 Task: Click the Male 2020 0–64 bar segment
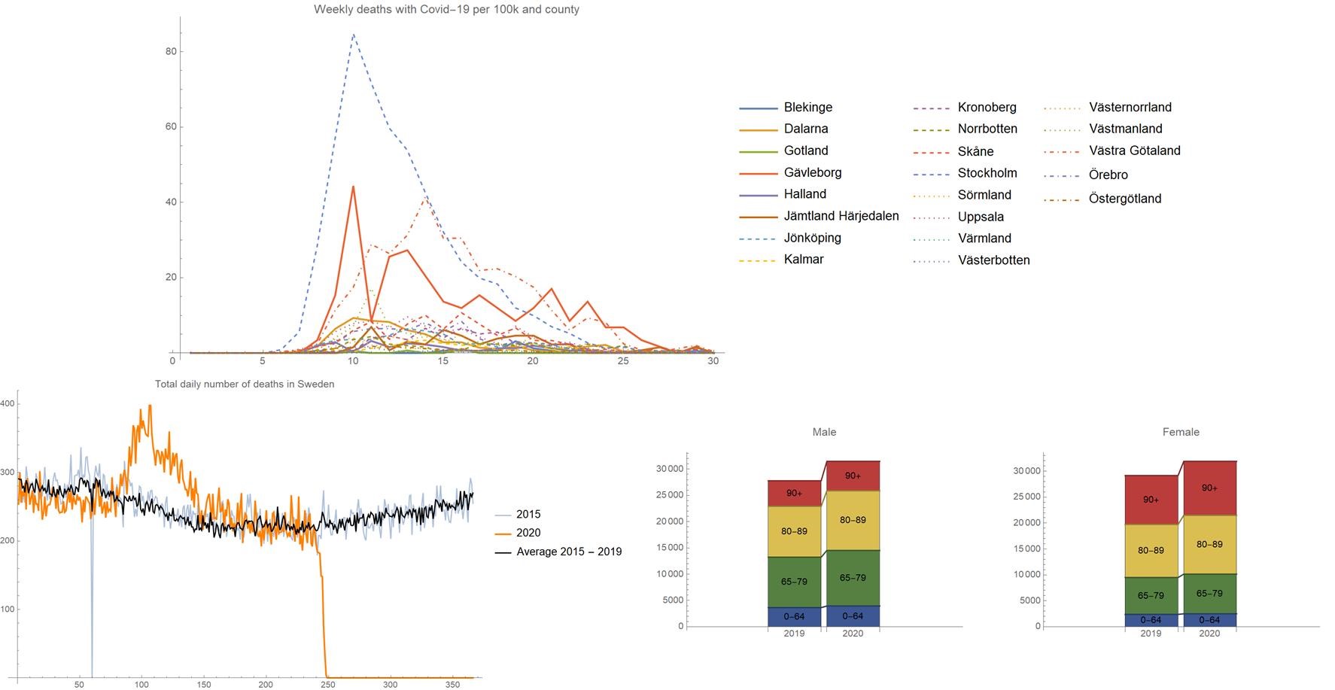coord(853,616)
